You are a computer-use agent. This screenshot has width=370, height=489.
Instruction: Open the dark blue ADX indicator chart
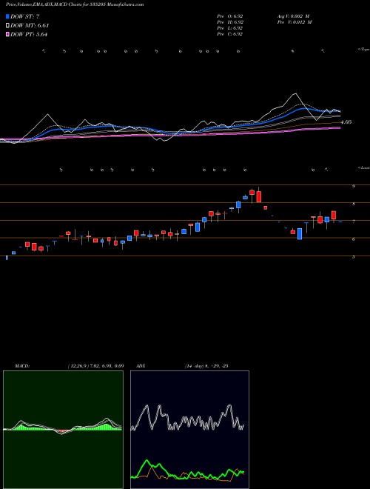[189, 430]
